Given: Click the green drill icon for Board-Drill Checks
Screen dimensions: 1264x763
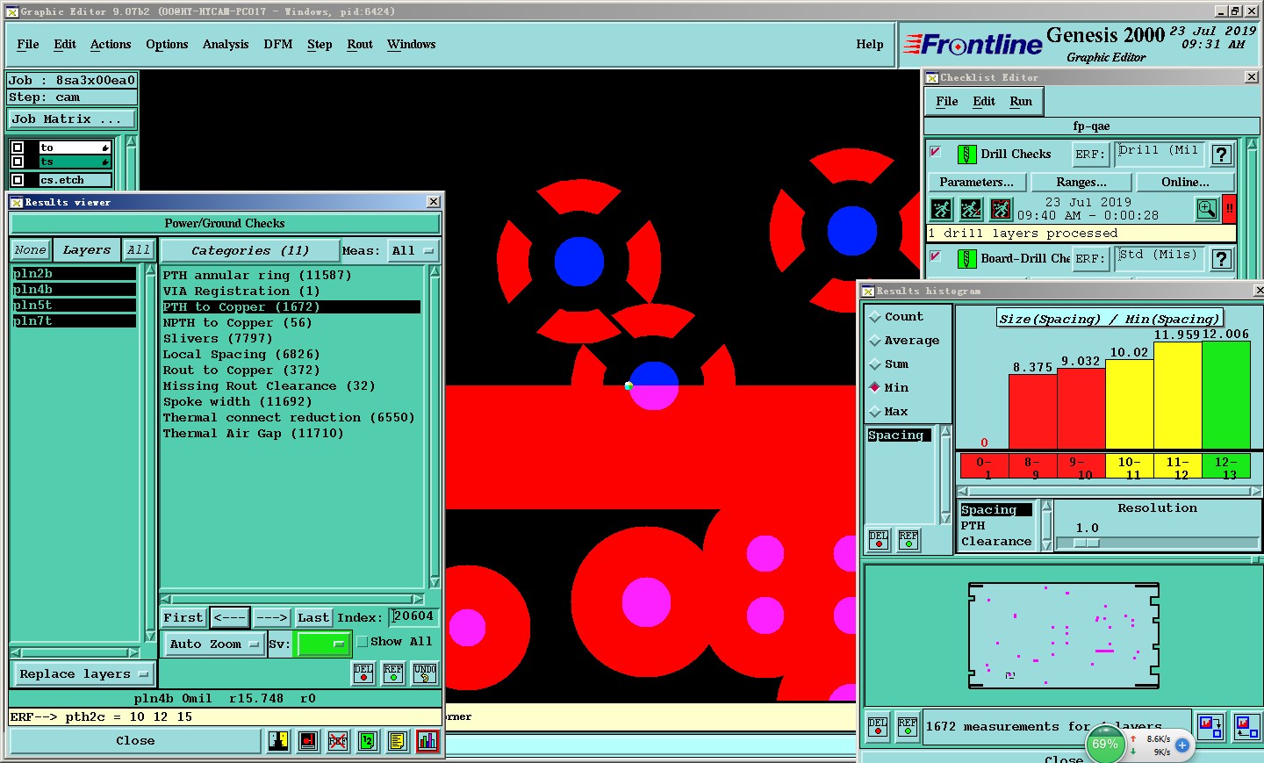Looking at the screenshot, I should click(x=966, y=259).
